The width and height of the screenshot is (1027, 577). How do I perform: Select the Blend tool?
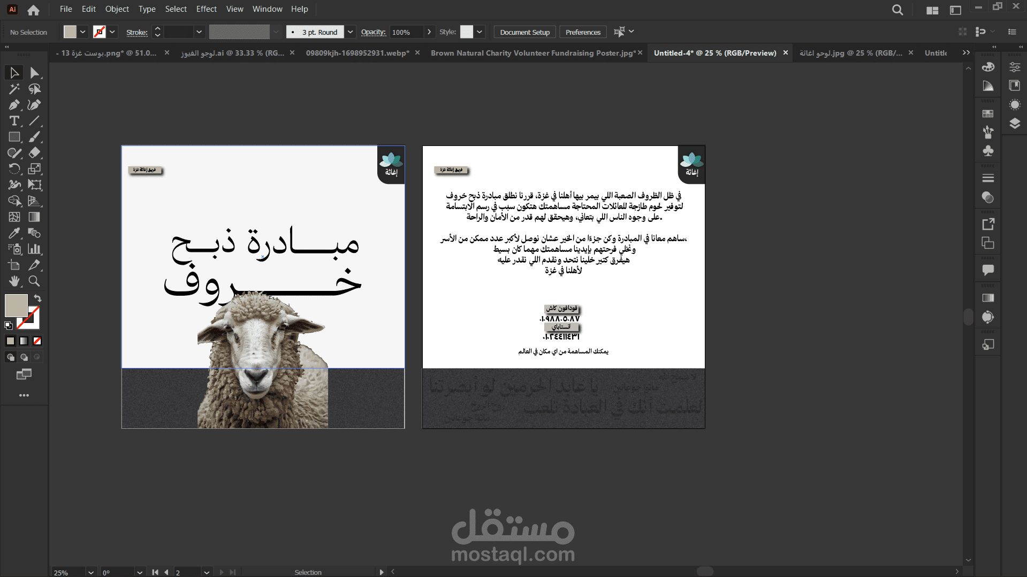click(35, 233)
